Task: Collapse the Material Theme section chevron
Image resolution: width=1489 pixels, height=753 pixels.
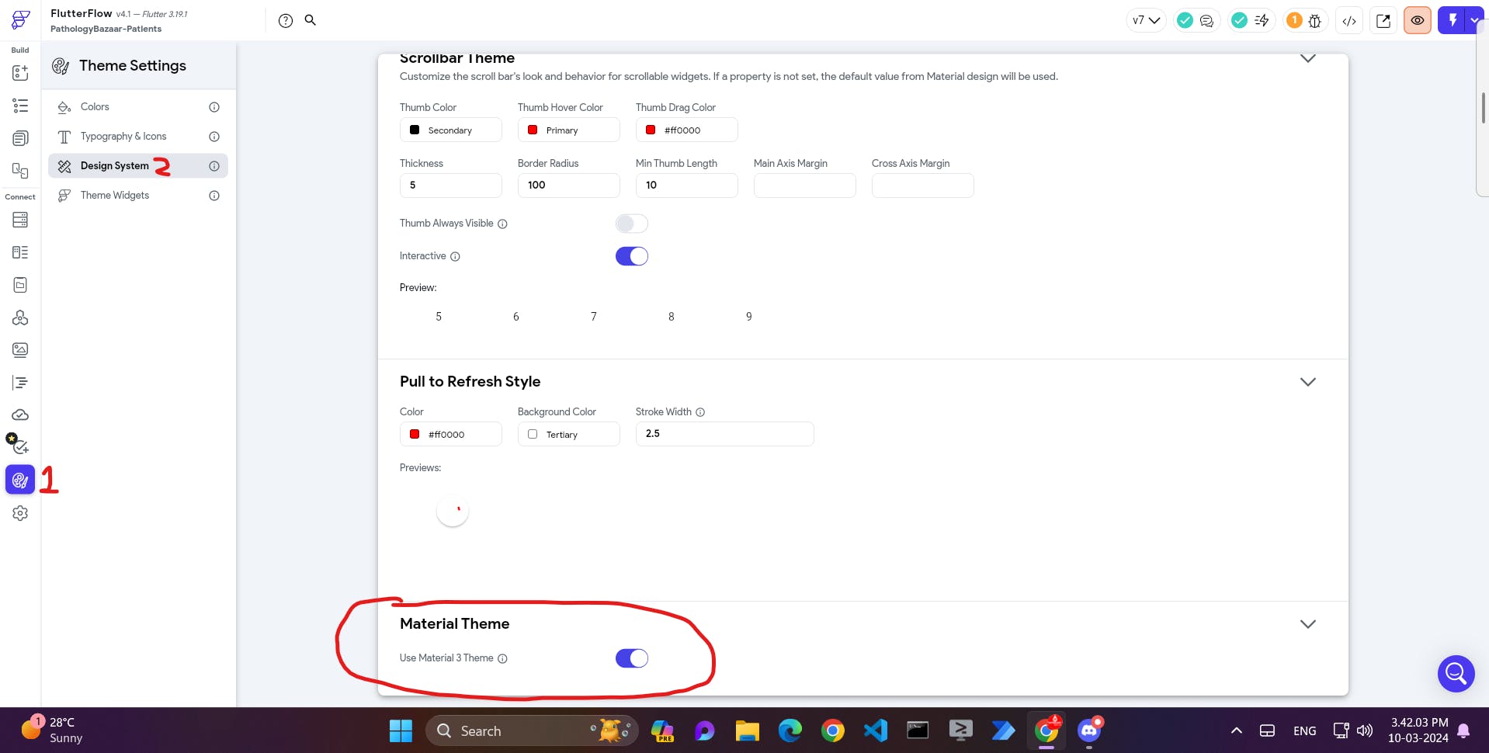Action: (x=1308, y=624)
